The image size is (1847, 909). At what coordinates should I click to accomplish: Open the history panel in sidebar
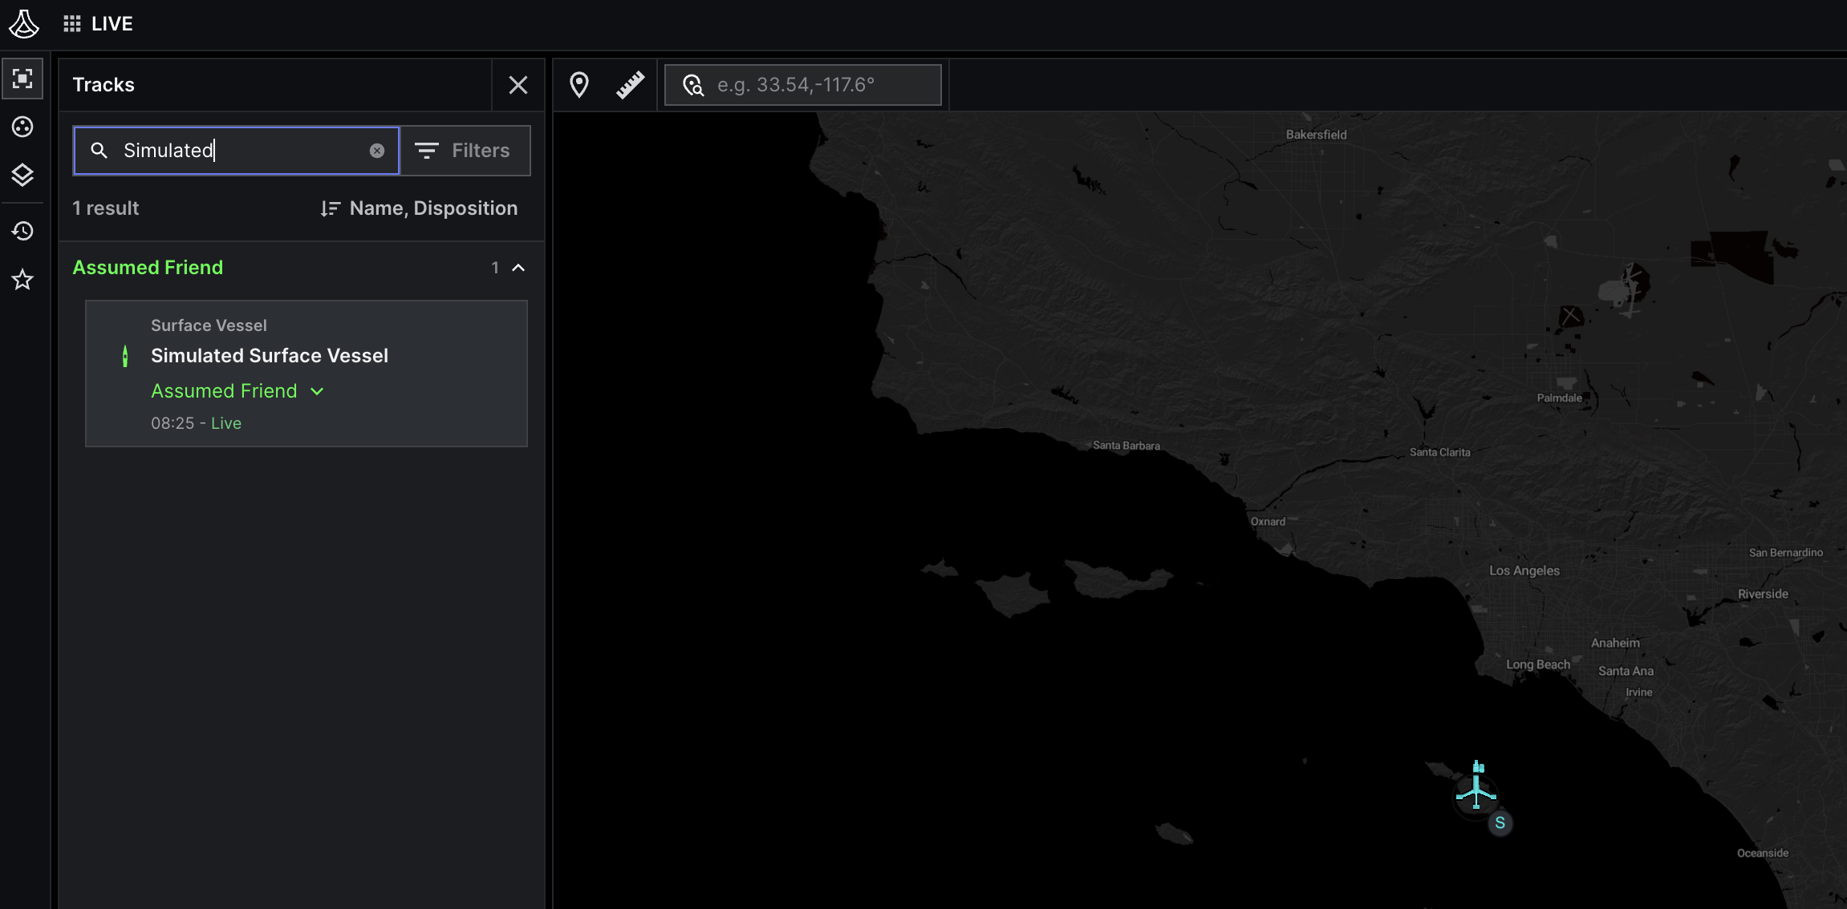tap(22, 231)
